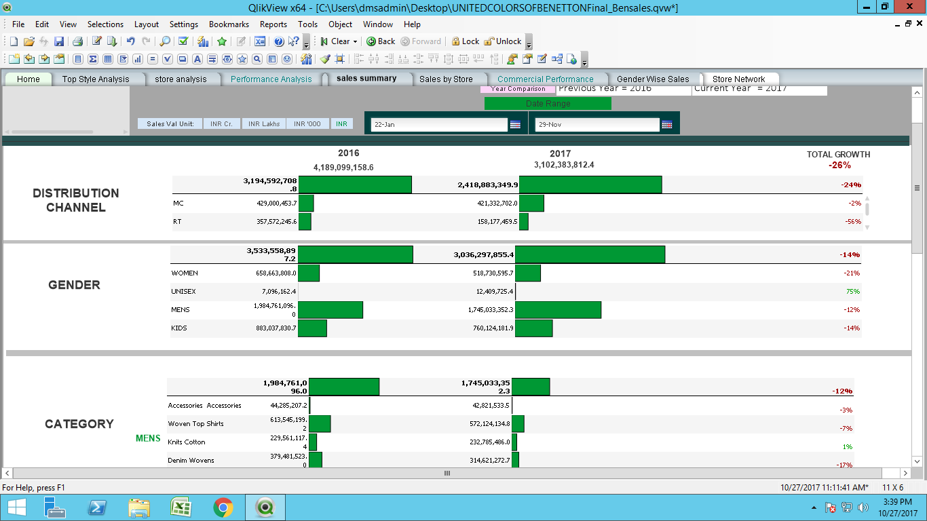The width and height of the screenshot is (927, 521).
Task: Open Google Chrome from taskbar
Action: tap(223, 507)
